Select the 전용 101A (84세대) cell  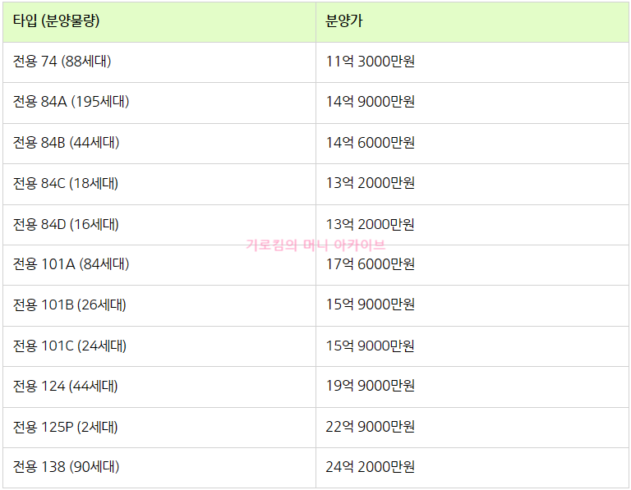pyautogui.click(x=159, y=265)
